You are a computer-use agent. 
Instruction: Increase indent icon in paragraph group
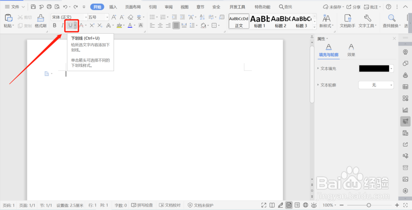(183, 17)
